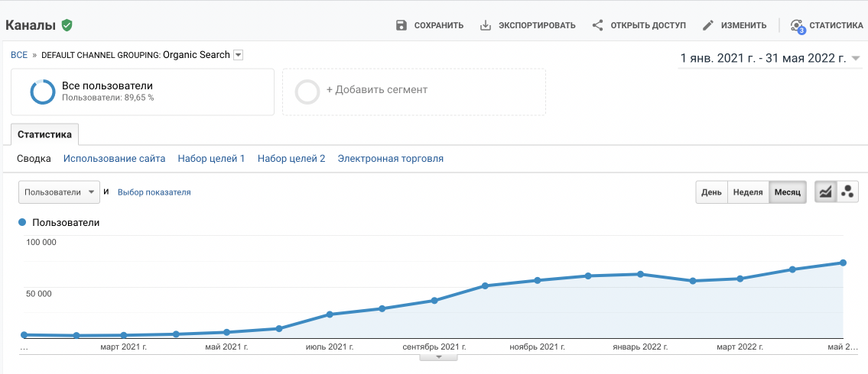
Task: Set chart interval to Неделя
Action: pos(748,192)
